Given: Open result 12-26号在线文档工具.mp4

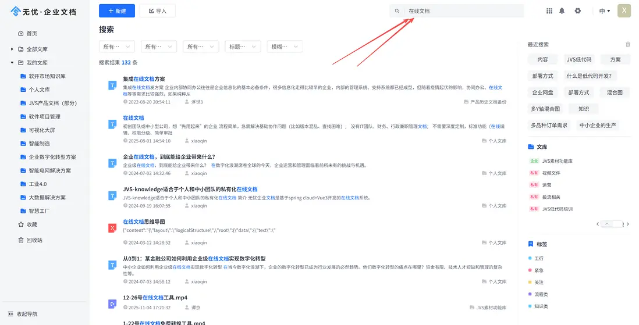Looking at the screenshot, I should (155, 297).
